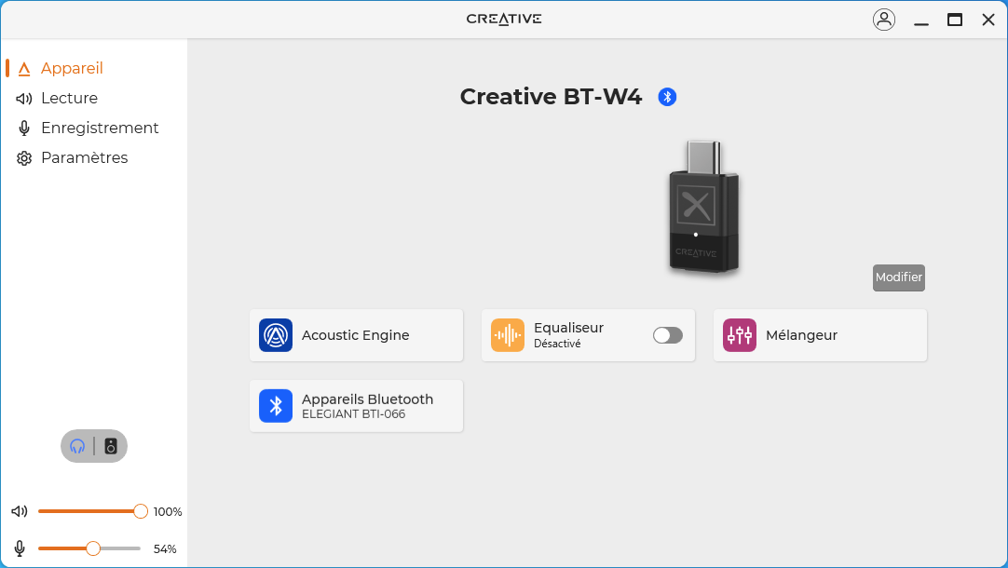
Task: Click the BT-W4 dongle product image
Action: tap(703, 207)
